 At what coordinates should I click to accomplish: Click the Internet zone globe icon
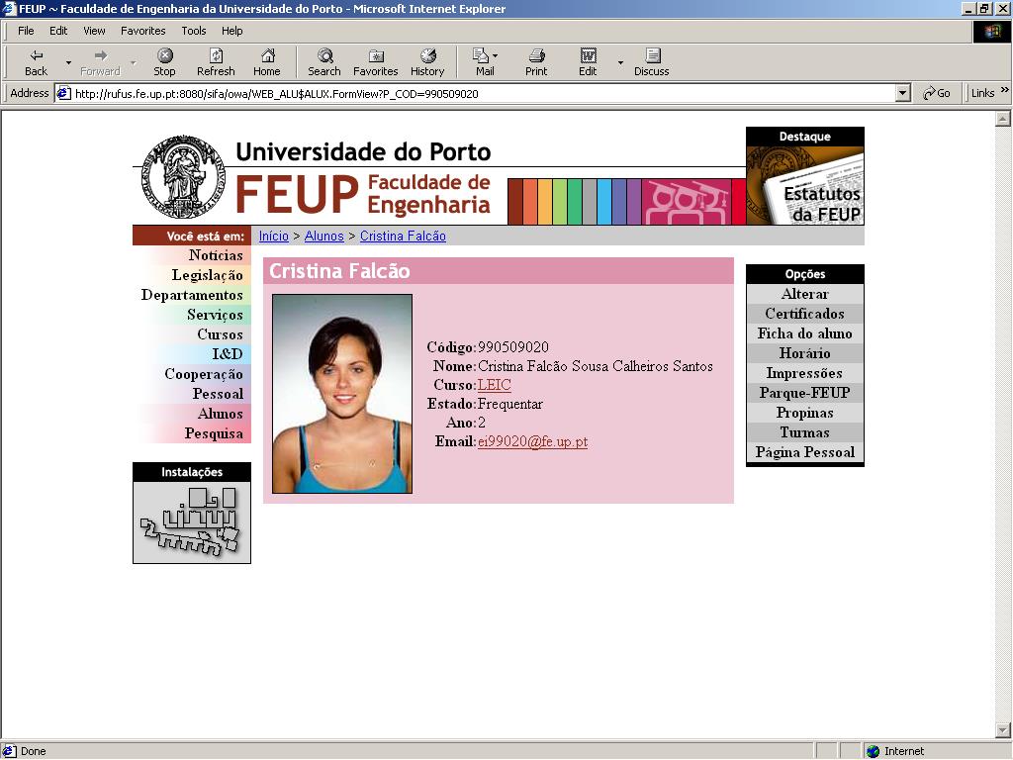coord(873,751)
